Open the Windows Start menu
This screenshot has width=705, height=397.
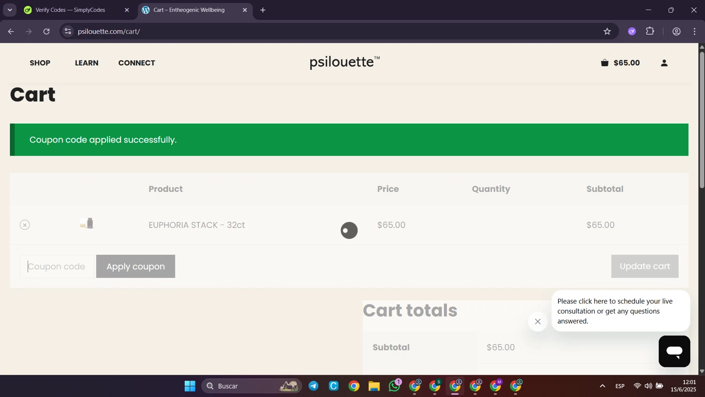point(190,386)
